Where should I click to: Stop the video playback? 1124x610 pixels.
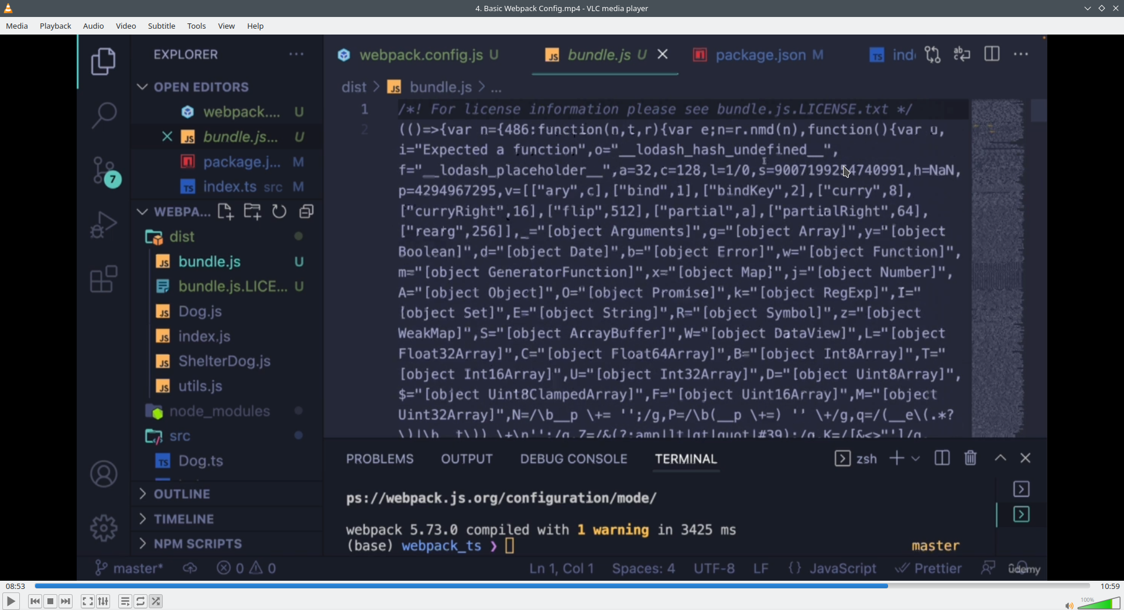50,601
